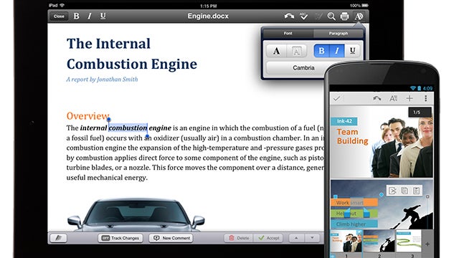Screen dimensions: 459x258
Task: Select slide 3 thumbnail with green path
Action: point(409,242)
